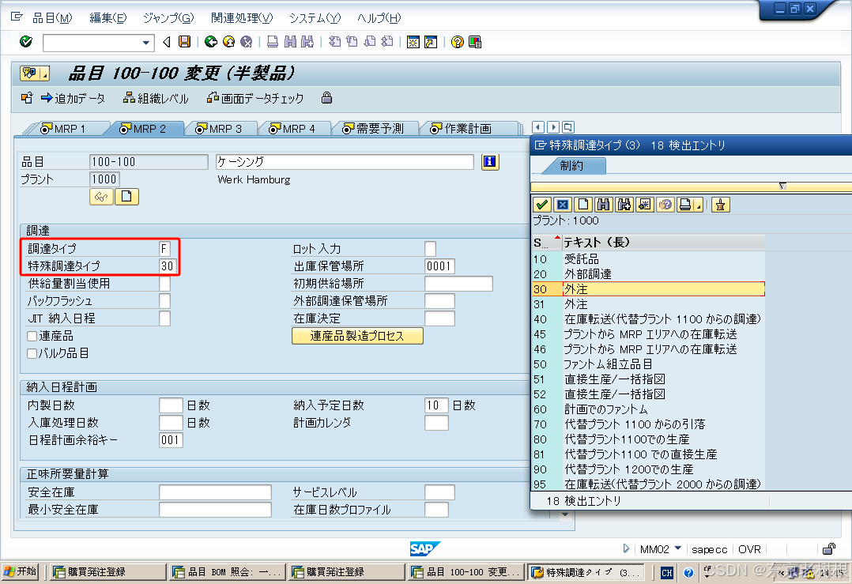
Task: Click the 画面データチェック button
Action: [x=254, y=98]
